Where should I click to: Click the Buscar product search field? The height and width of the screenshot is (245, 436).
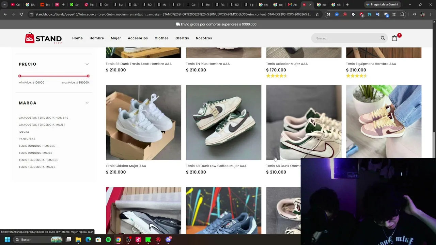tap(346, 38)
